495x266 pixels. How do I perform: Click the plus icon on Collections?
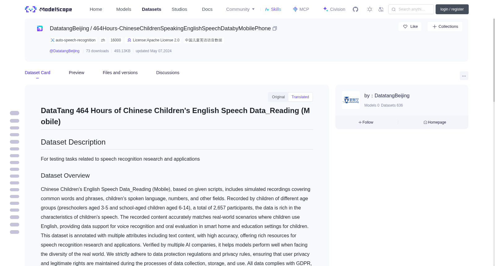coord(434,27)
